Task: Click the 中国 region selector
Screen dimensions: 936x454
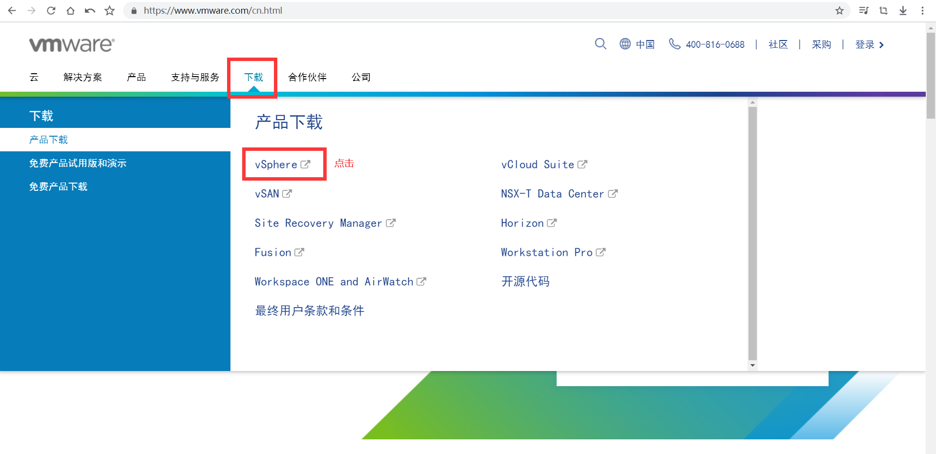Action: (645, 44)
